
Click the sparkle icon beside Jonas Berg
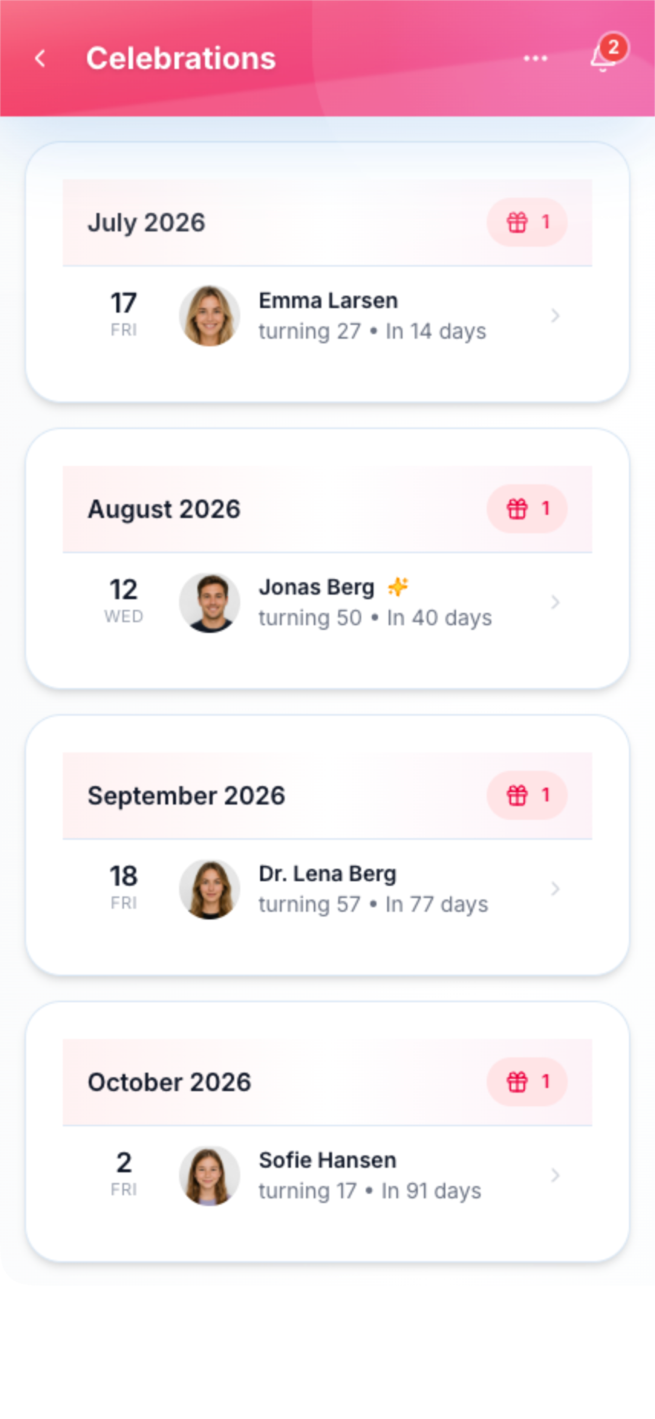click(397, 587)
